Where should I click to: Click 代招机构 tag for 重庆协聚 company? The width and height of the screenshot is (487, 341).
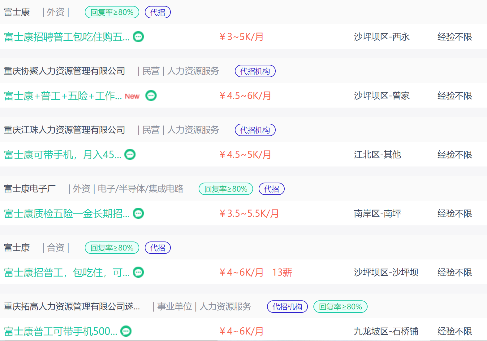[255, 71]
